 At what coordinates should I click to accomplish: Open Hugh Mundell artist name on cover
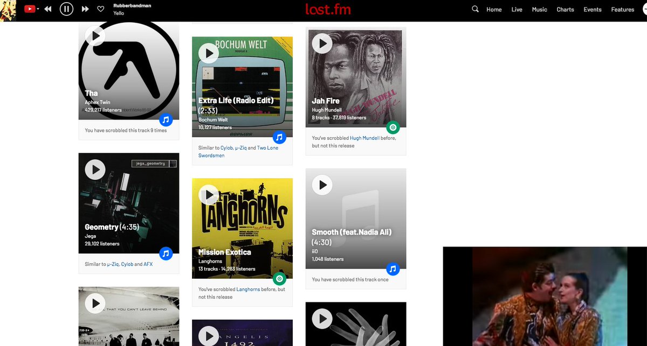[x=327, y=110]
